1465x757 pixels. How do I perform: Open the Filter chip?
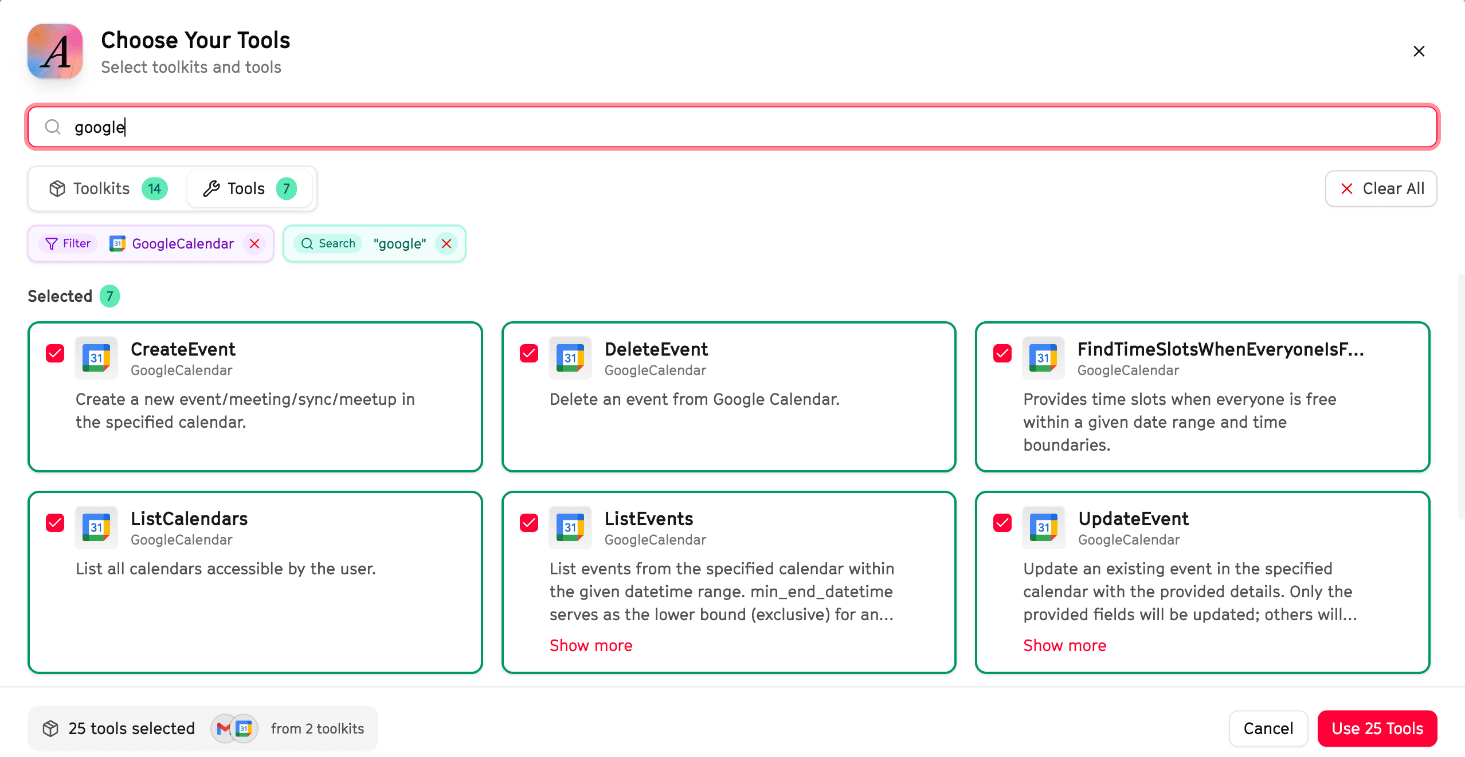(68, 244)
